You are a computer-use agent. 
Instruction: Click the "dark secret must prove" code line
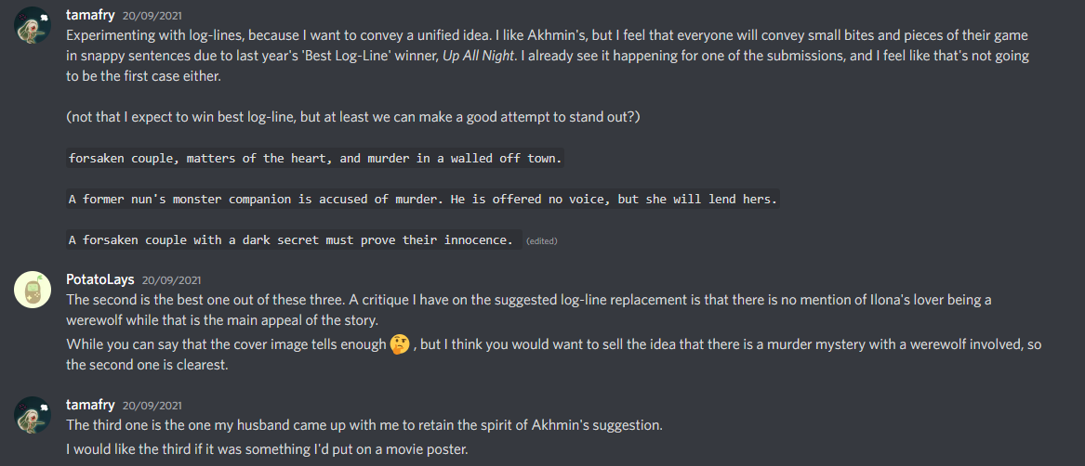click(x=291, y=240)
